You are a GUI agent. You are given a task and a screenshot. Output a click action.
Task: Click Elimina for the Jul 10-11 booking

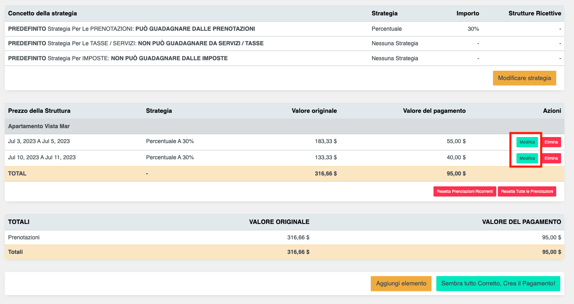click(551, 158)
